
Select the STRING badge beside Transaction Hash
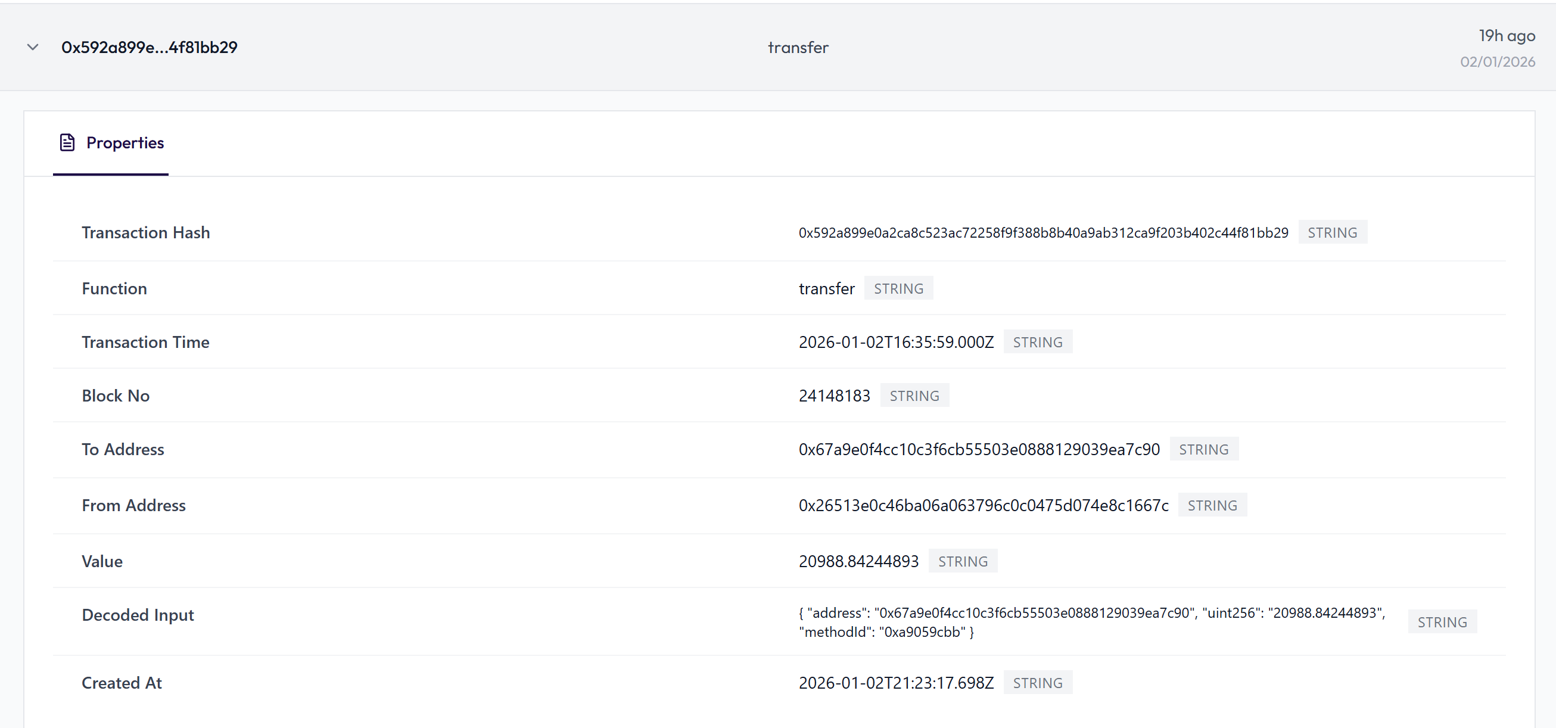pos(1333,232)
